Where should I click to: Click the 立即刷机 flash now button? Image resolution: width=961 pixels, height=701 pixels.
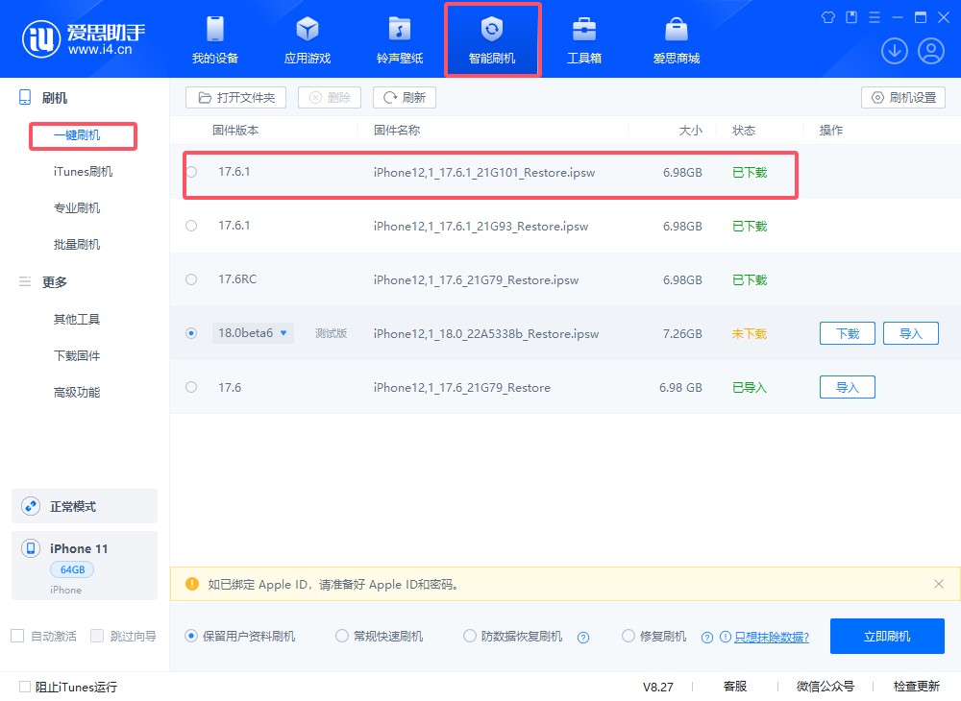click(x=887, y=636)
